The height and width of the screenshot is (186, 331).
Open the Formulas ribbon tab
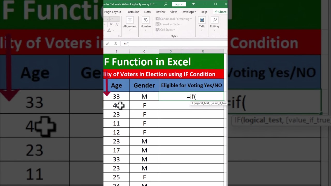133,12
